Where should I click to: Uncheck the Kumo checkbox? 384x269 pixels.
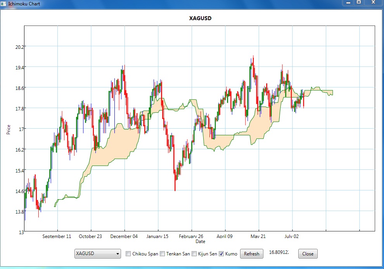point(221,254)
